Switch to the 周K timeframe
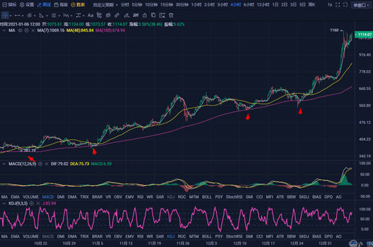This screenshot has width=373, height=247. pos(312,5)
